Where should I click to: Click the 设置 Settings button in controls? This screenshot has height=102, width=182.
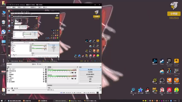[x=90, y=79]
